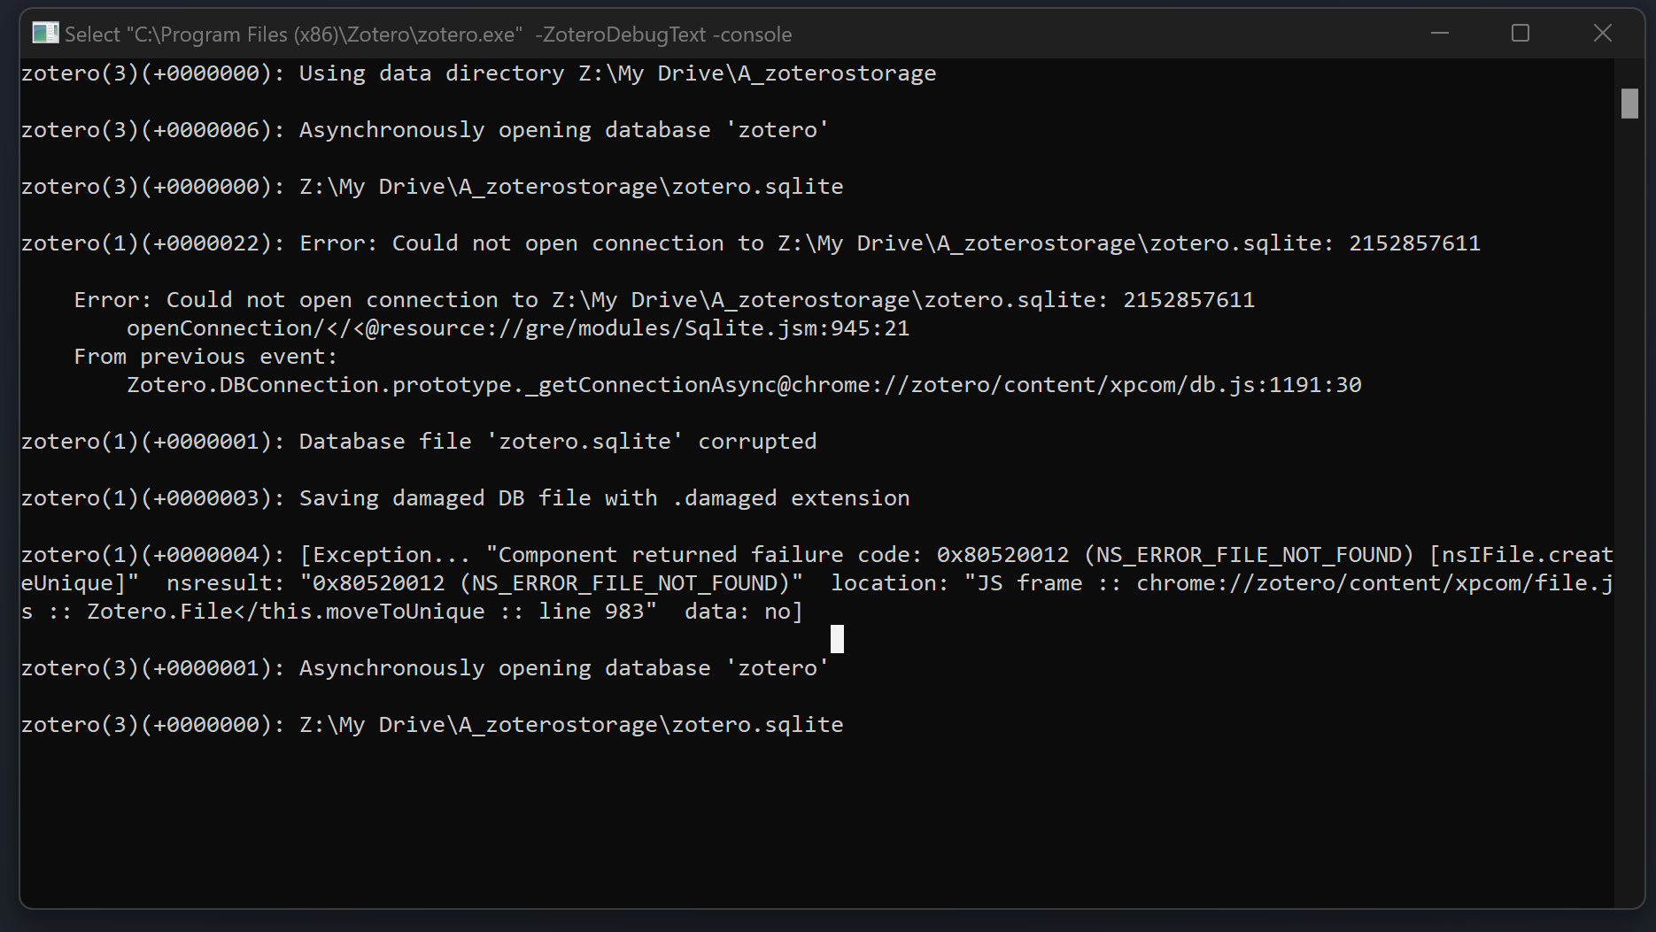Screen dimensions: 1656x932
Task: Click 'Saving damaged DB file with .damaged extension'
Action: coord(604,498)
